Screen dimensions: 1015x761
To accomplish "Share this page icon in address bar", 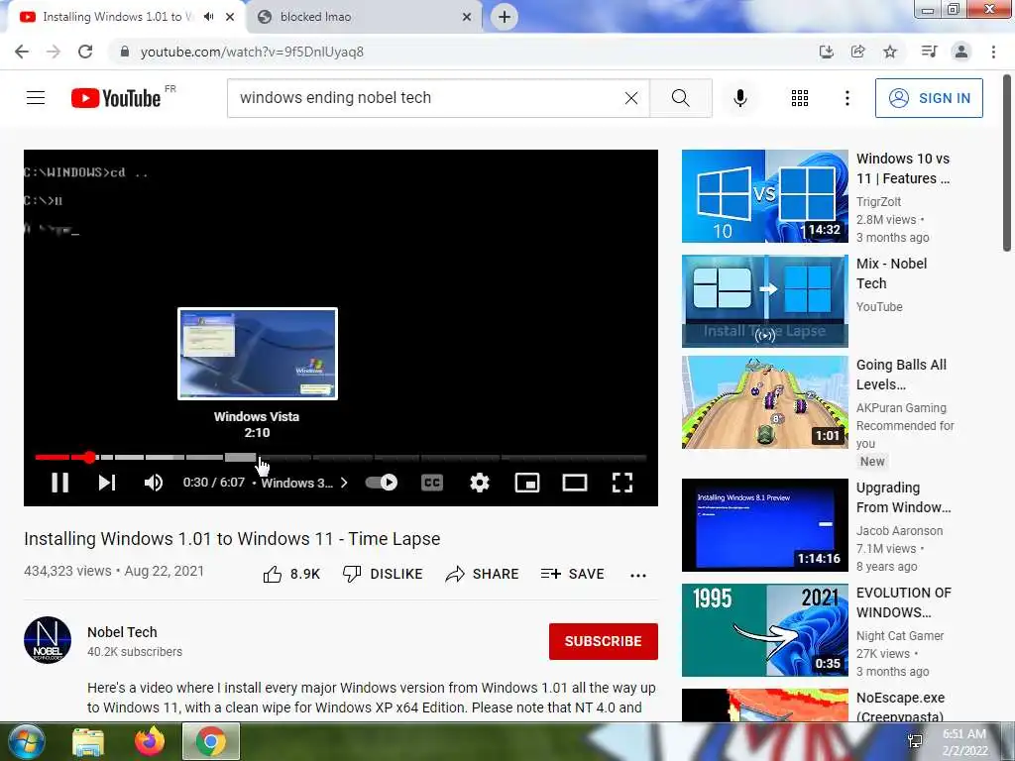I will 857,52.
